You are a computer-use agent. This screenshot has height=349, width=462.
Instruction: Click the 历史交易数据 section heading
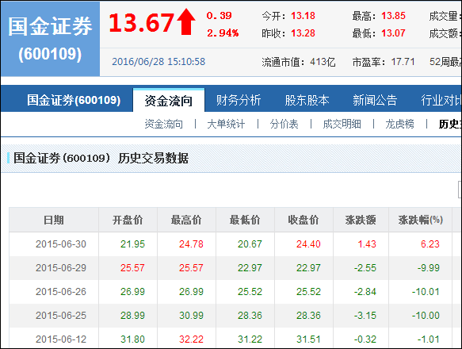click(101, 158)
